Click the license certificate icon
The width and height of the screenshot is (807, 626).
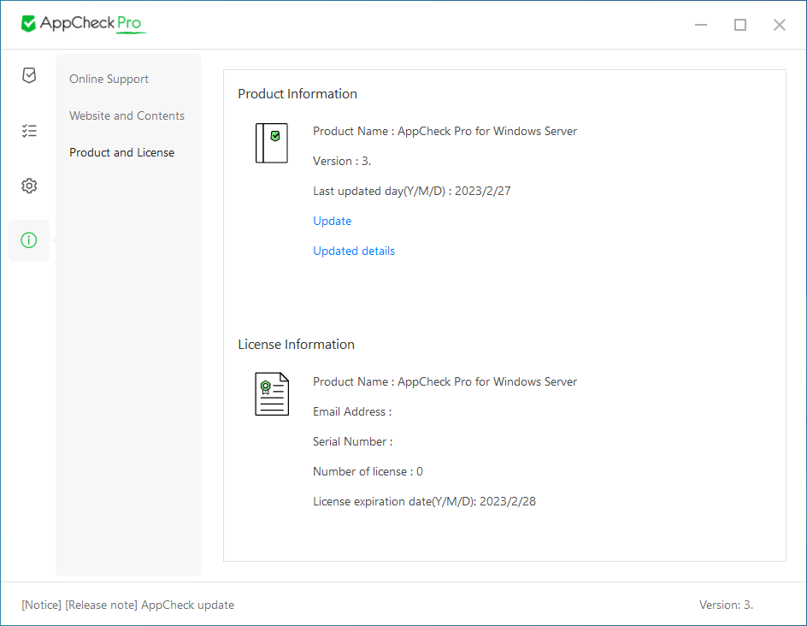(272, 394)
